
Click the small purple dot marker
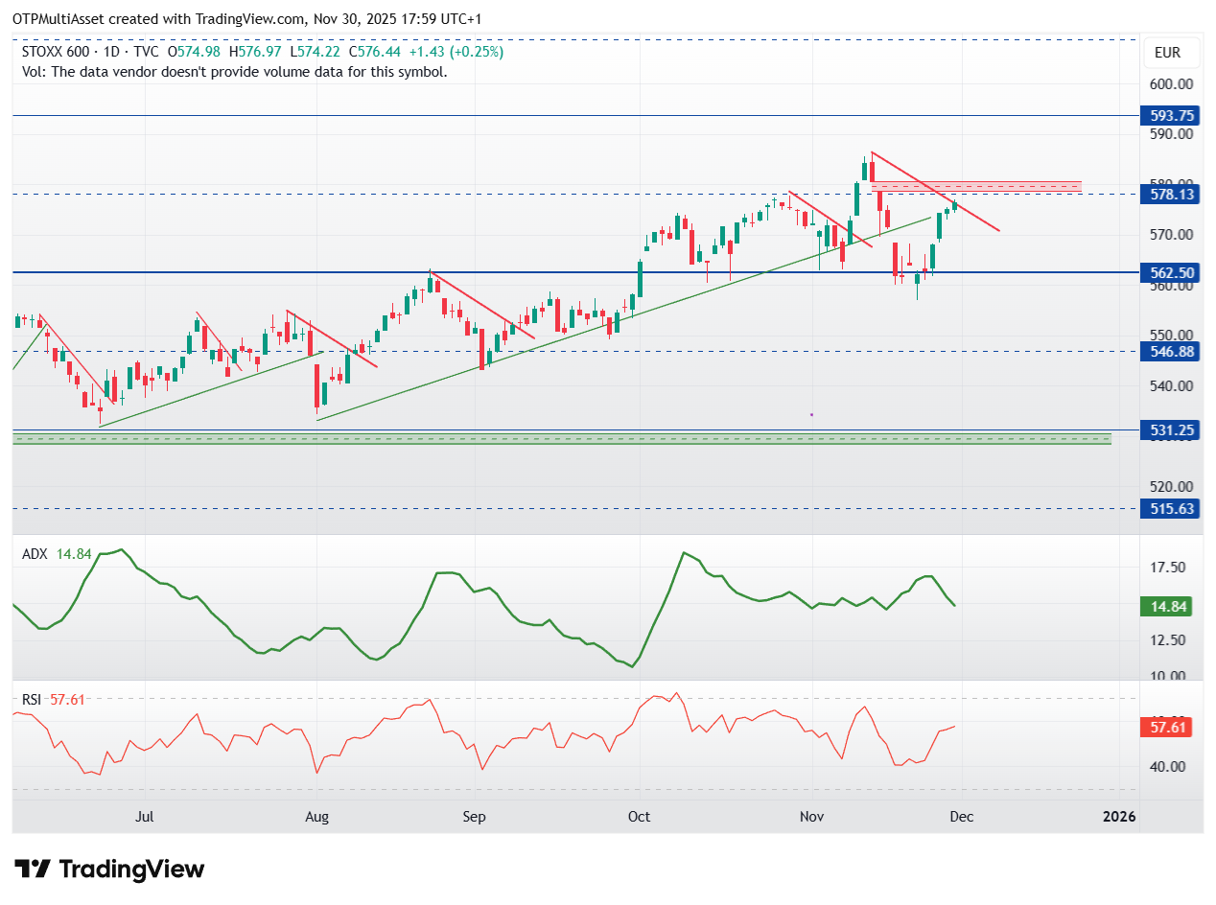812,414
